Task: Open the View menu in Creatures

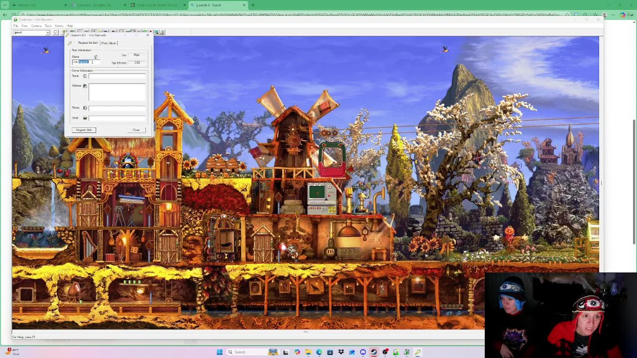Action: coord(24,26)
